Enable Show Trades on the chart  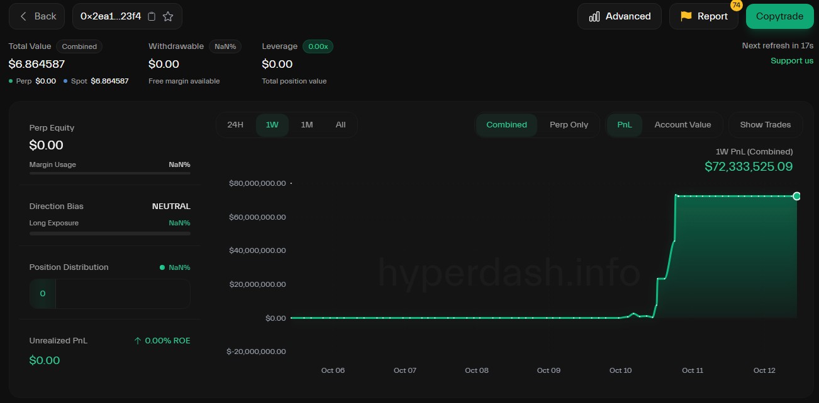click(x=765, y=125)
